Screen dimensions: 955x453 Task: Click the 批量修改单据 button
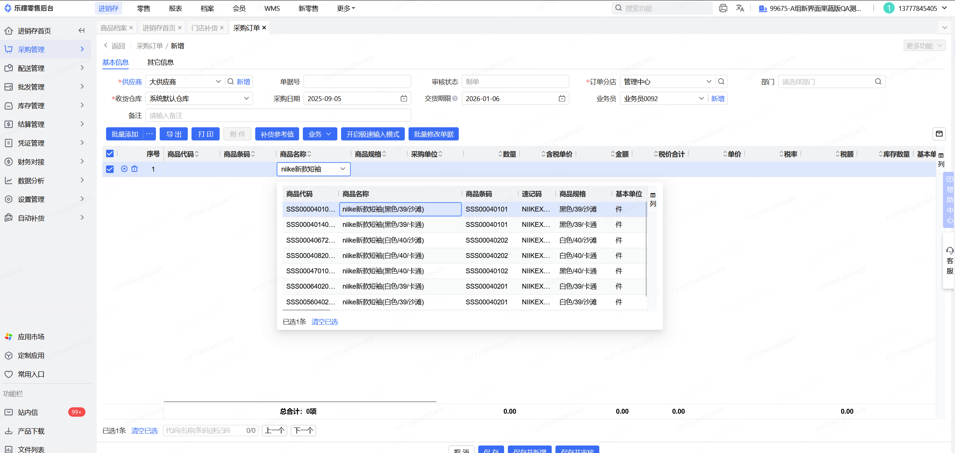[434, 134]
